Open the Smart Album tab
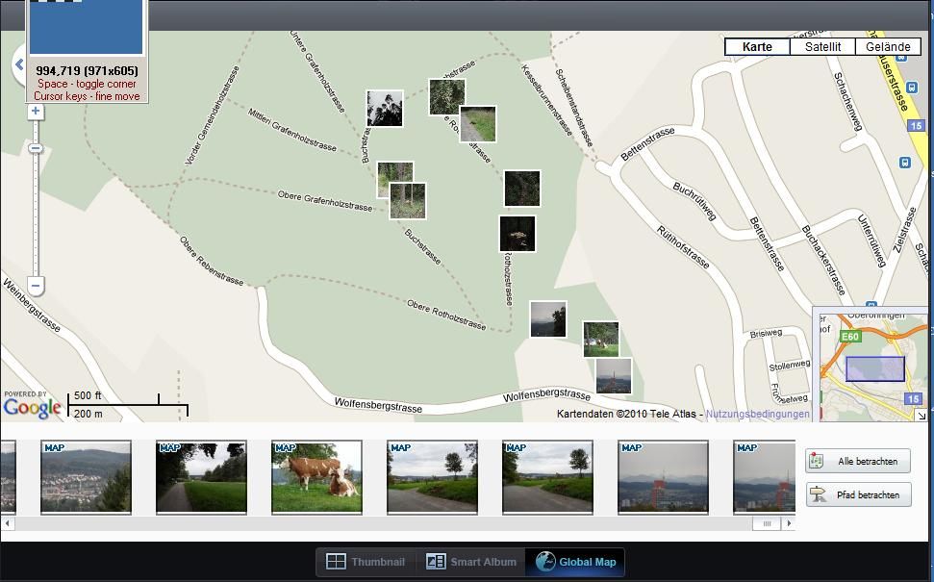This screenshot has height=582, width=934. [471, 562]
